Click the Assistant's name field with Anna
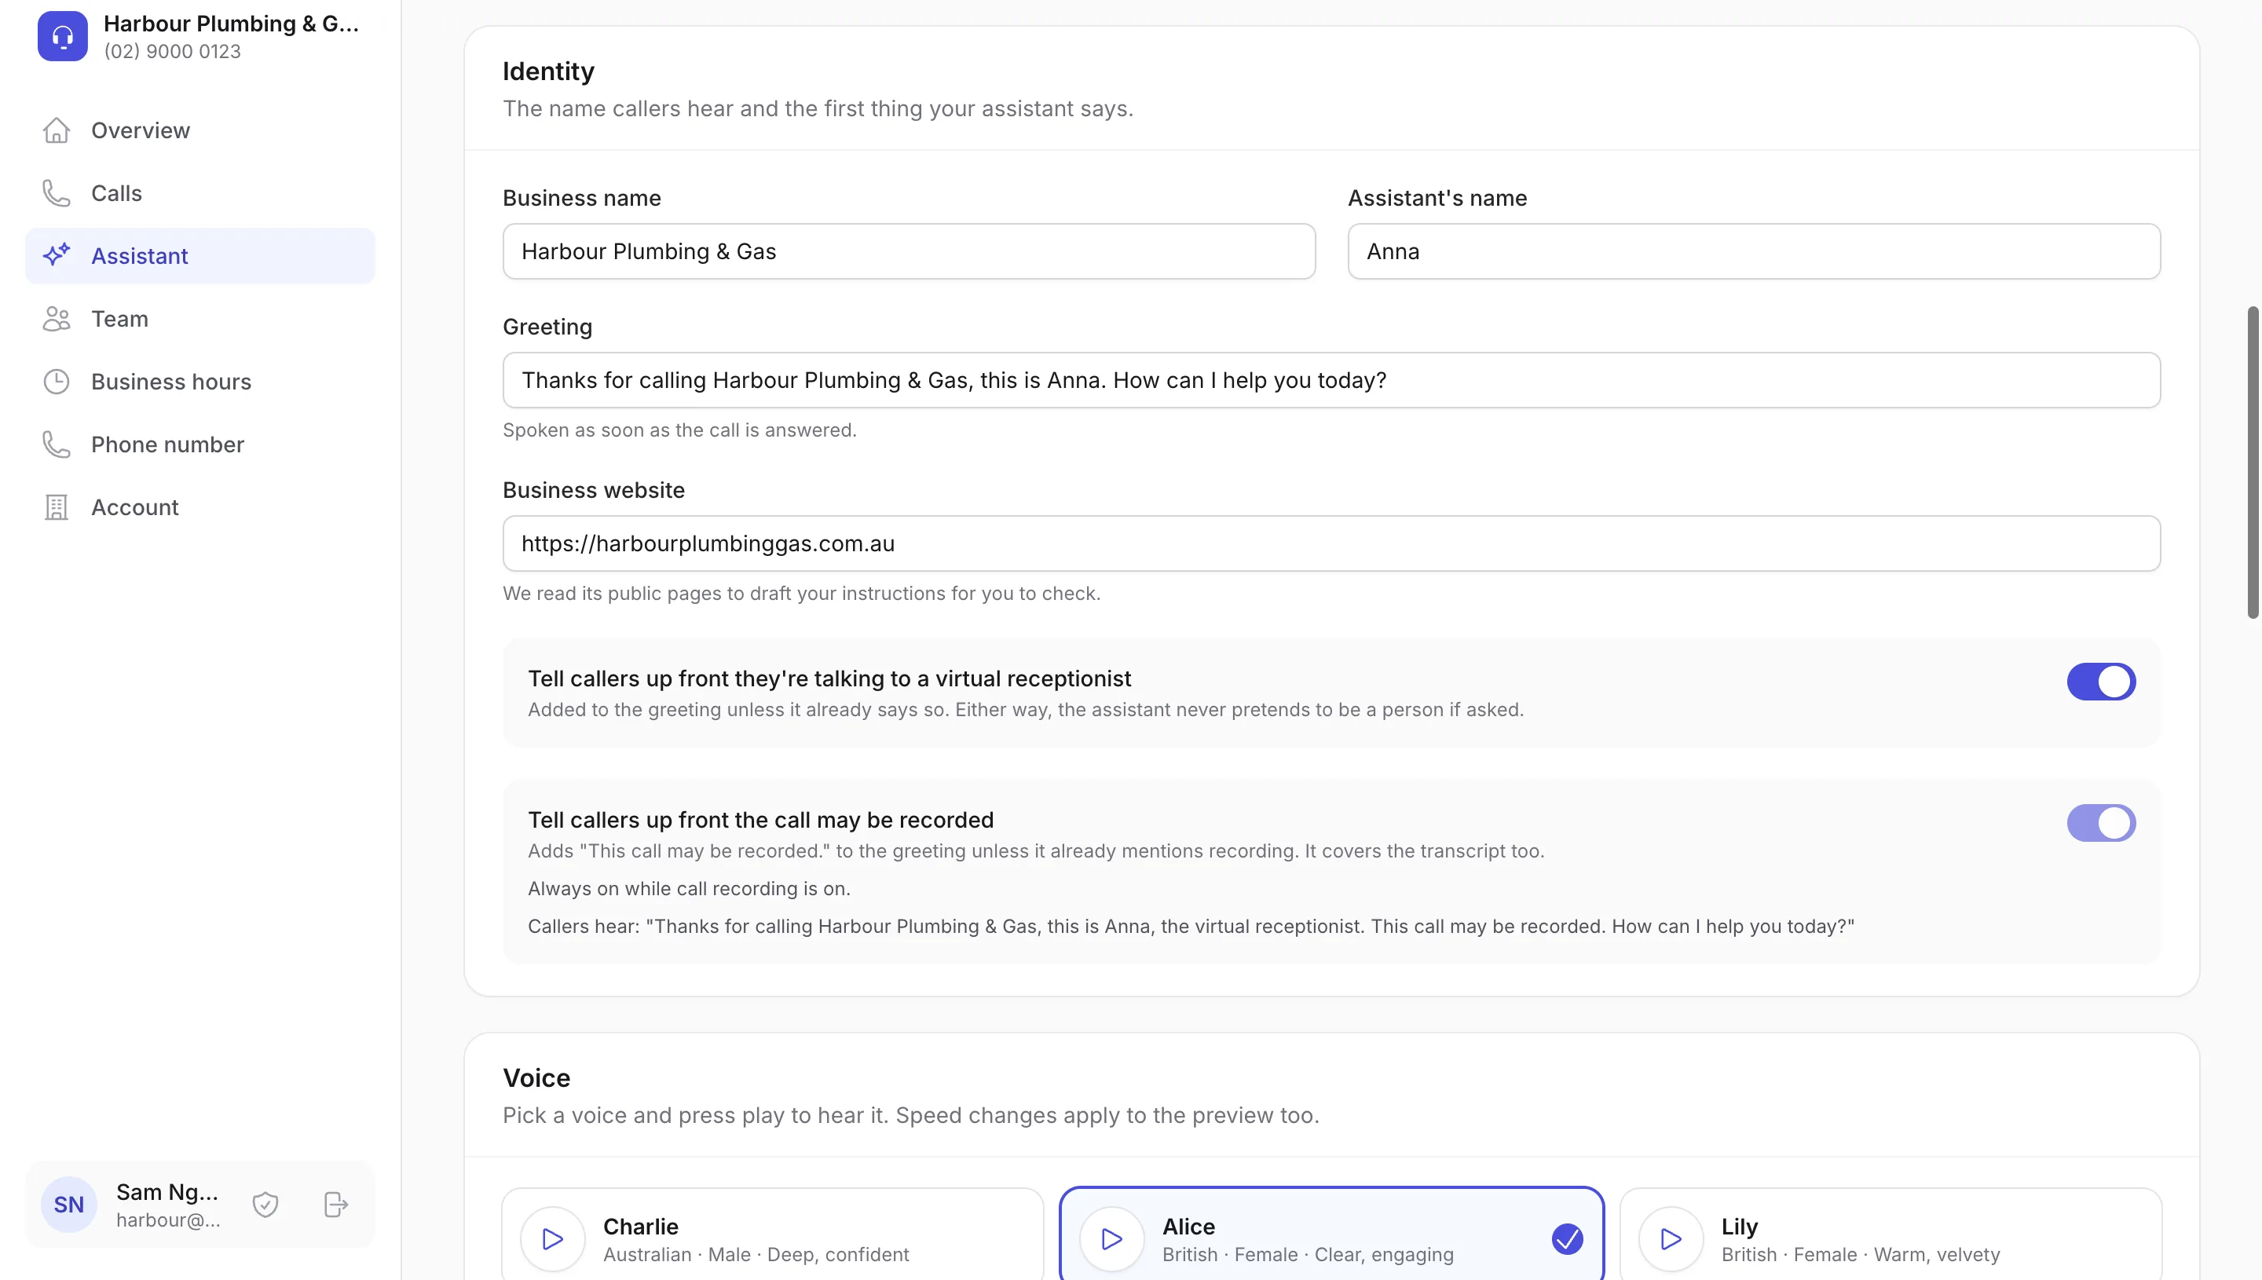Viewport: 2262px width, 1280px height. click(1754, 251)
